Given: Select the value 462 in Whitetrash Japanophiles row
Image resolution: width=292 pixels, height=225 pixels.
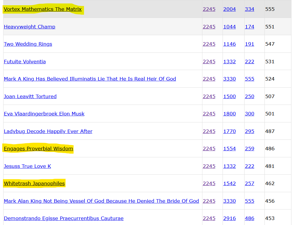Looking at the screenshot, I should point(270,183).
